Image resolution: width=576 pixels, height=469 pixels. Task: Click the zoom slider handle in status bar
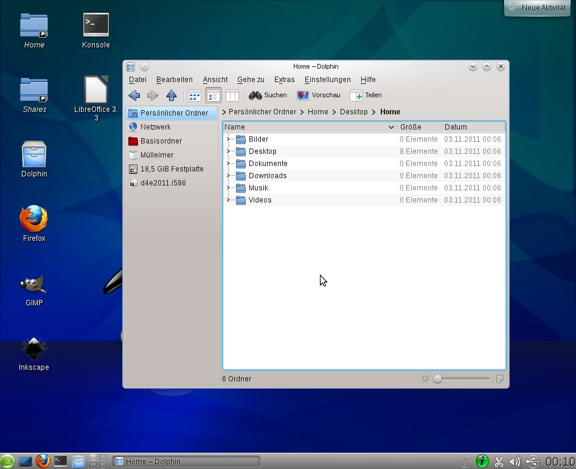(437, 378)
